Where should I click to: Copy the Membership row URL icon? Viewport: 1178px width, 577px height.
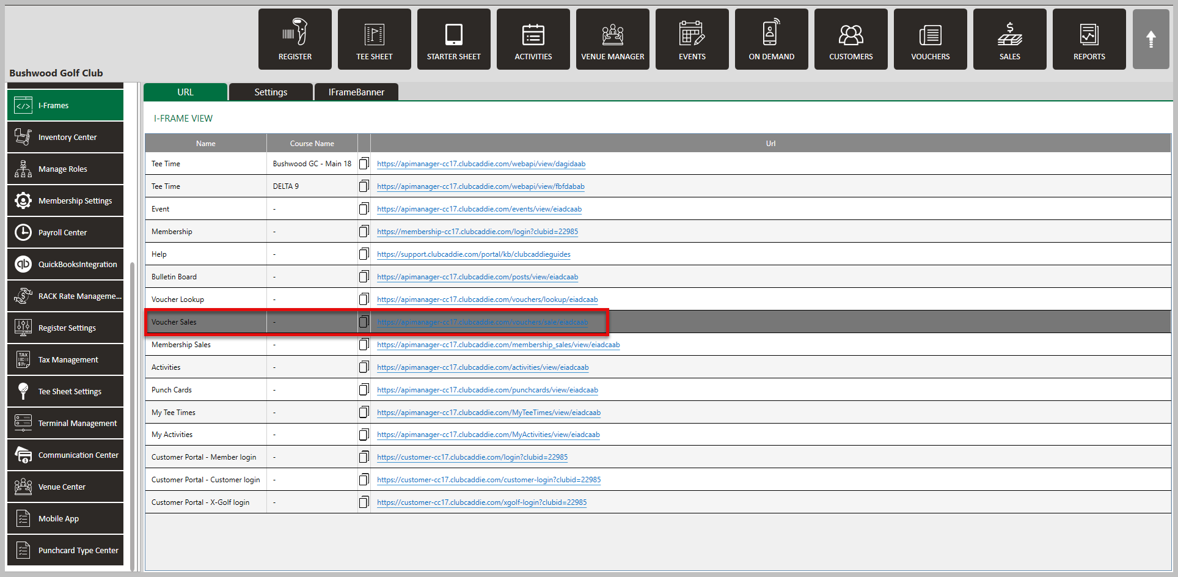[364, 232]
